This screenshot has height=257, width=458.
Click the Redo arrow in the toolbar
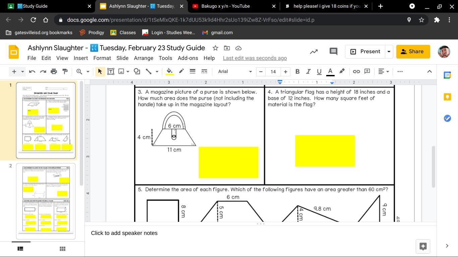point(43,71)
